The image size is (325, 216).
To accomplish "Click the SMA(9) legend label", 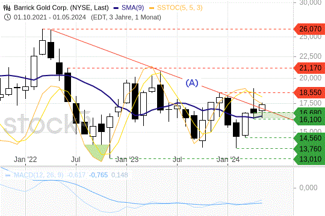I will (132, 8).
